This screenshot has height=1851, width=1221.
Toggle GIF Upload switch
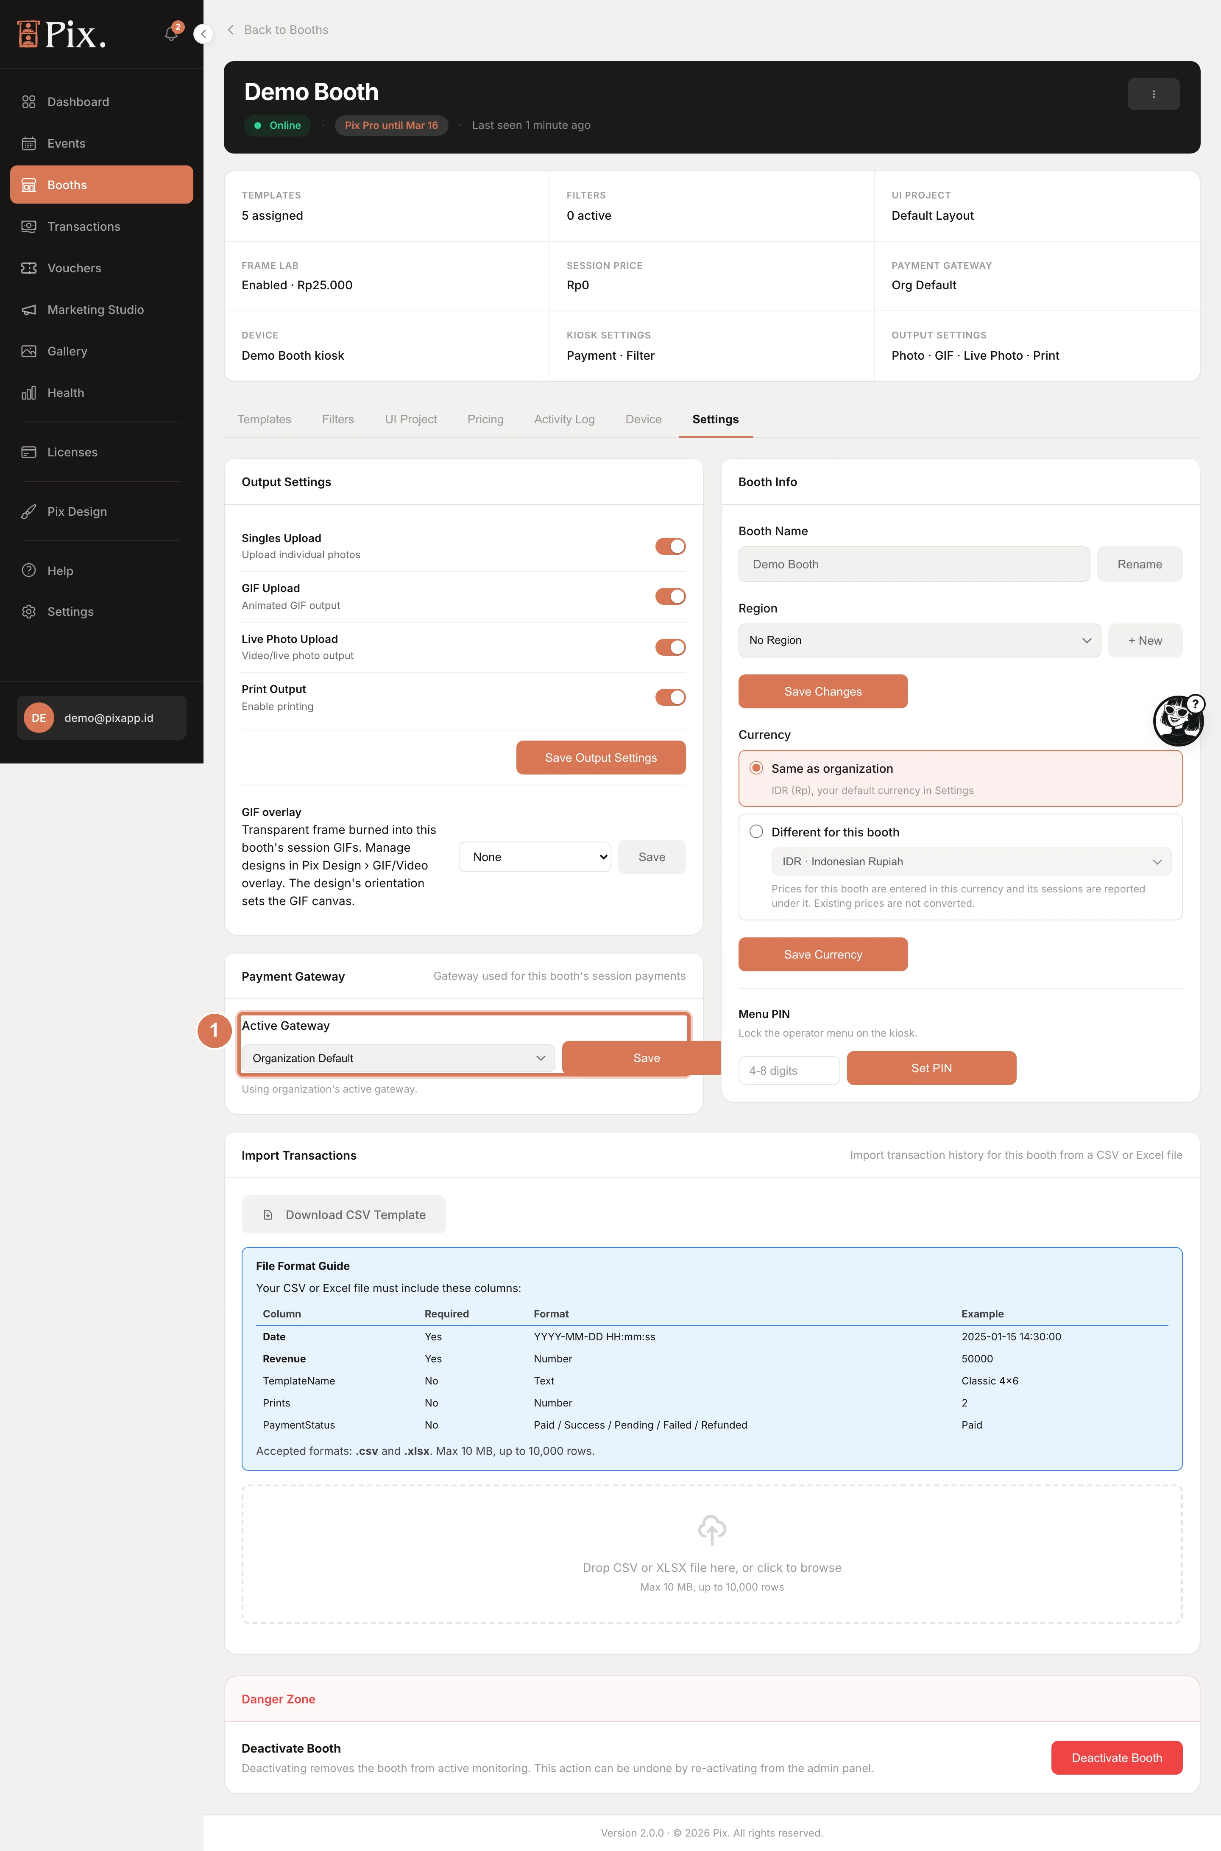pyautogui.click(x=670, y=596)
